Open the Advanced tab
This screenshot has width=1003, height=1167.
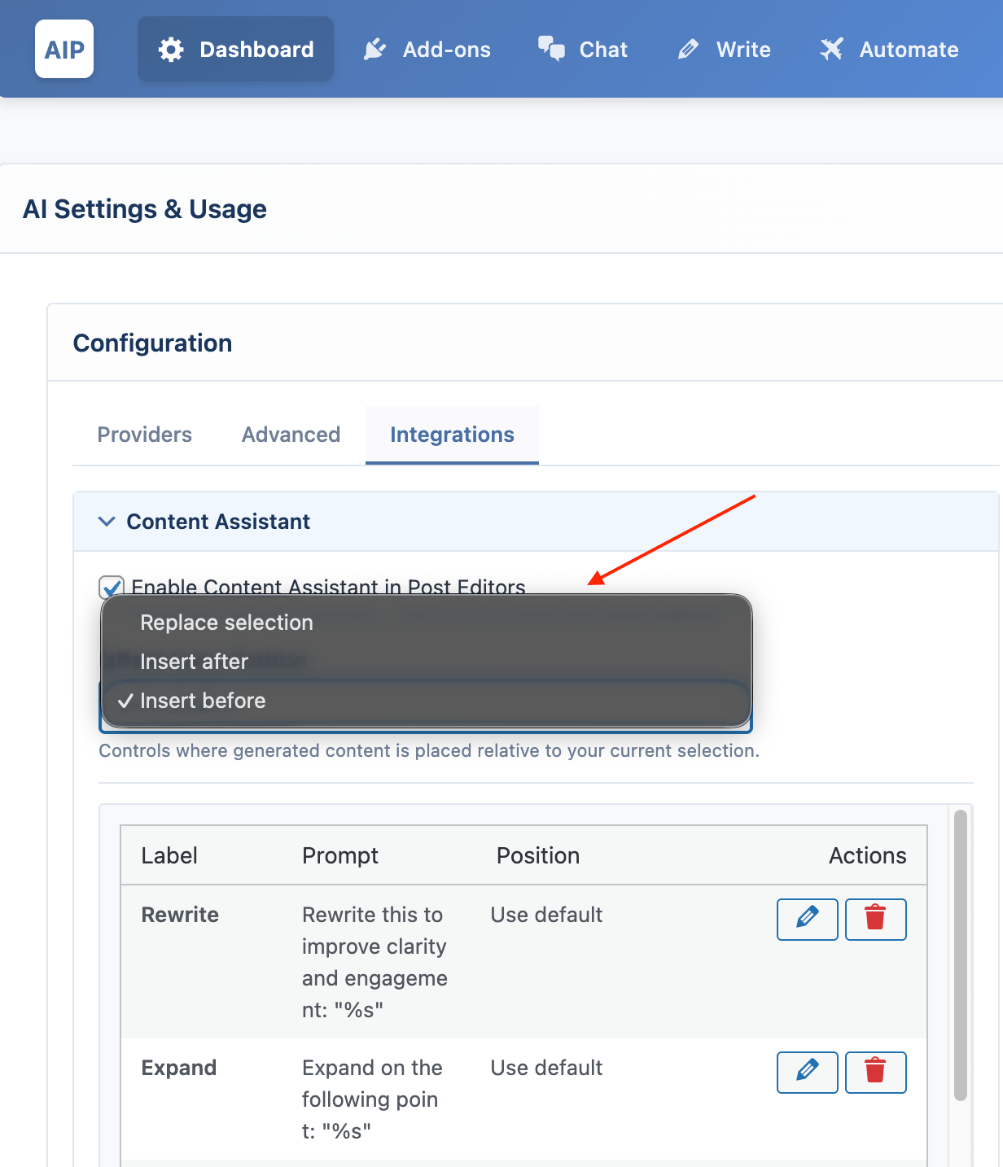291,435
